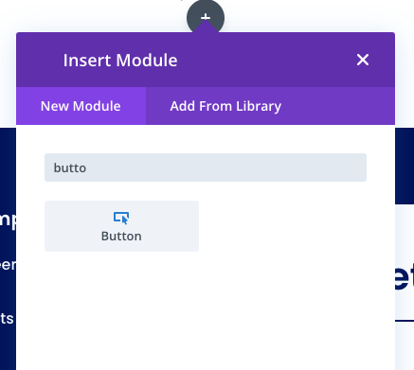
Task: Click the empty white area below results
Action: click(x=206, y=309)
